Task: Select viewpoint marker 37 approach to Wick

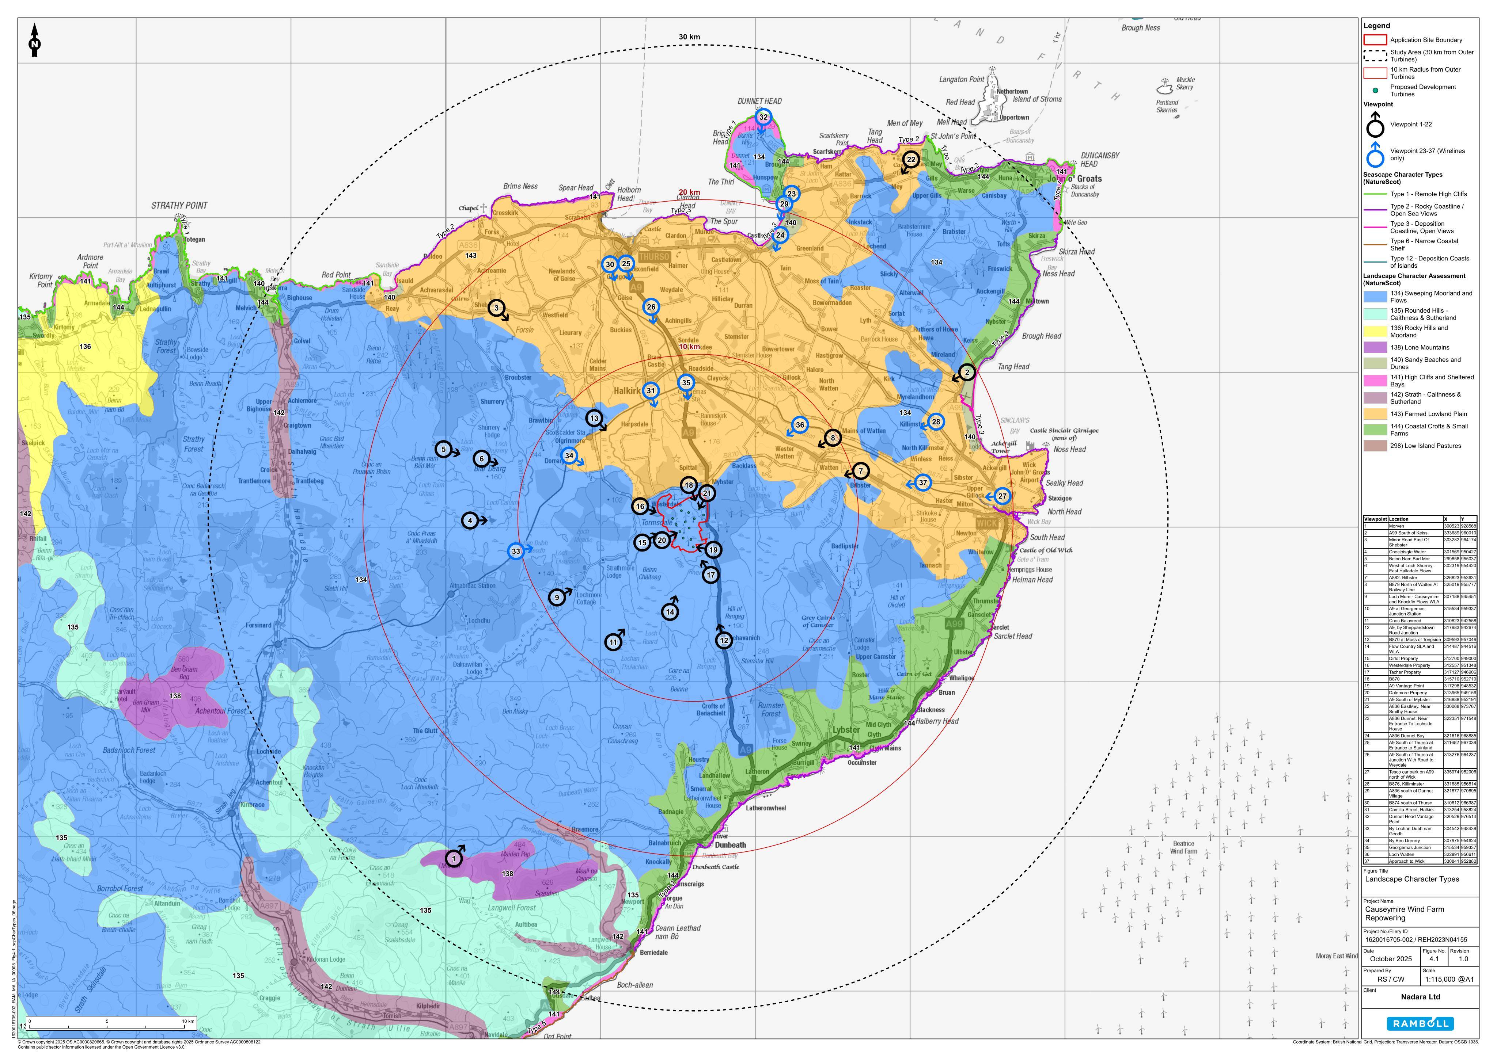Action: (x=922, y=483)
